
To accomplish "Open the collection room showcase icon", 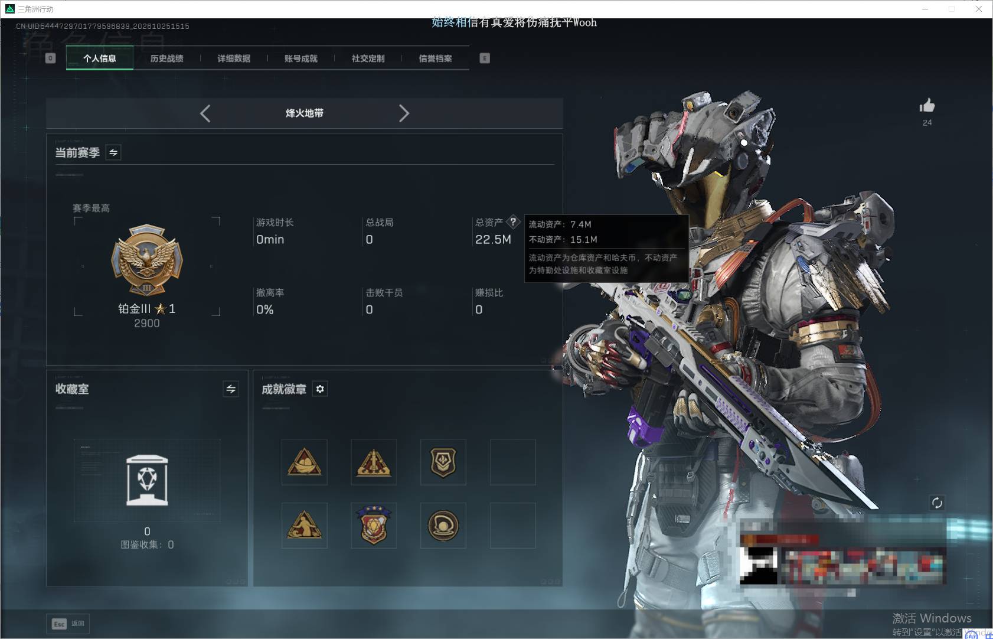I will [x=147, y=480].
